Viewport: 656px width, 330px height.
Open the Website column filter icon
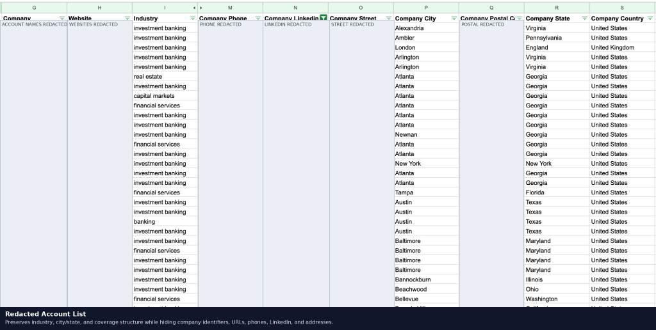pos(127,18)
